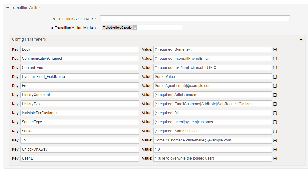The image size is (308, 174).
Task: Remove the CommunicationChannel parameter row
Action: (275, 59)
